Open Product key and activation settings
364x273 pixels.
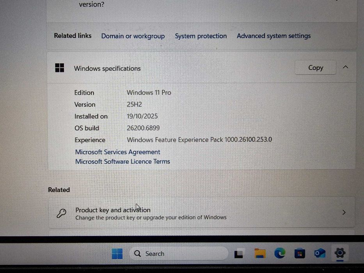201,213
